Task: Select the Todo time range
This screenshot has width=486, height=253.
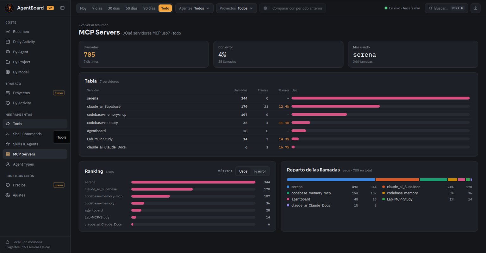Action: pyautogui.click(x=165, y=8)
